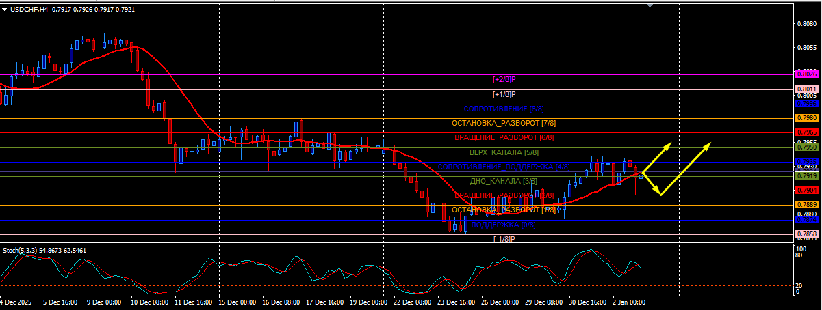Click the orange 0.7889 price tag
The height and width of the screenshot is (310, 822).
pyautogui.click(x=807, y=204)
